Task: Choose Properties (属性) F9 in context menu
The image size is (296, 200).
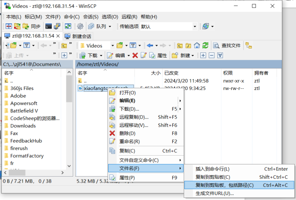Action: click(x=146, y=177)
